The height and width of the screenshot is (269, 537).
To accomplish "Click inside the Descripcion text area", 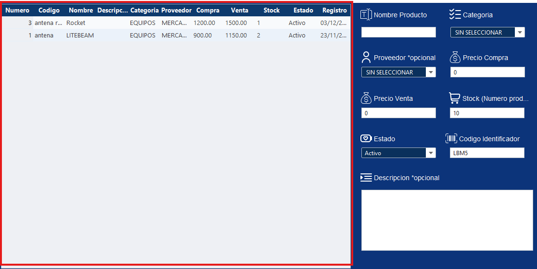I will [x=447, y=220].
